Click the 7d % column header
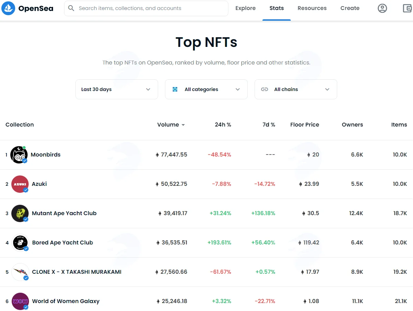Screen dimensions: 413x311 pyautogui.click(x=269, y=125)
